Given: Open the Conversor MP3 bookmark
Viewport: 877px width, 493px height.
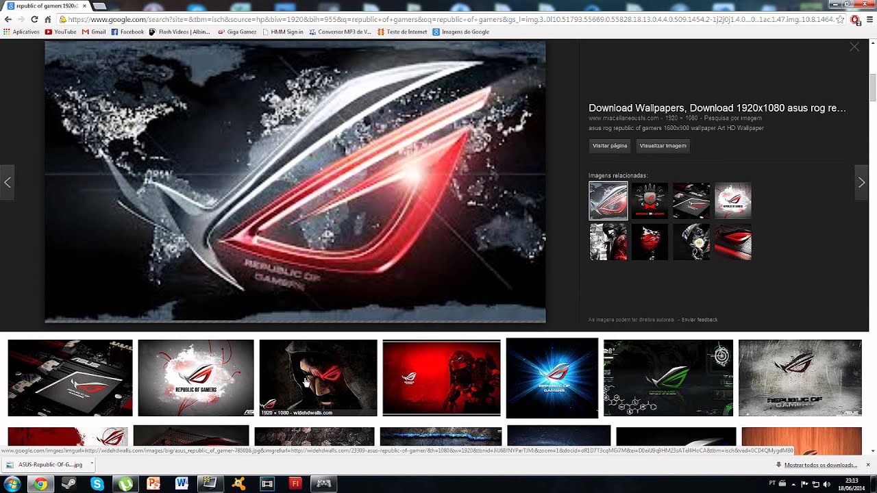Looking at the screenshot, I should pos(340,31).
